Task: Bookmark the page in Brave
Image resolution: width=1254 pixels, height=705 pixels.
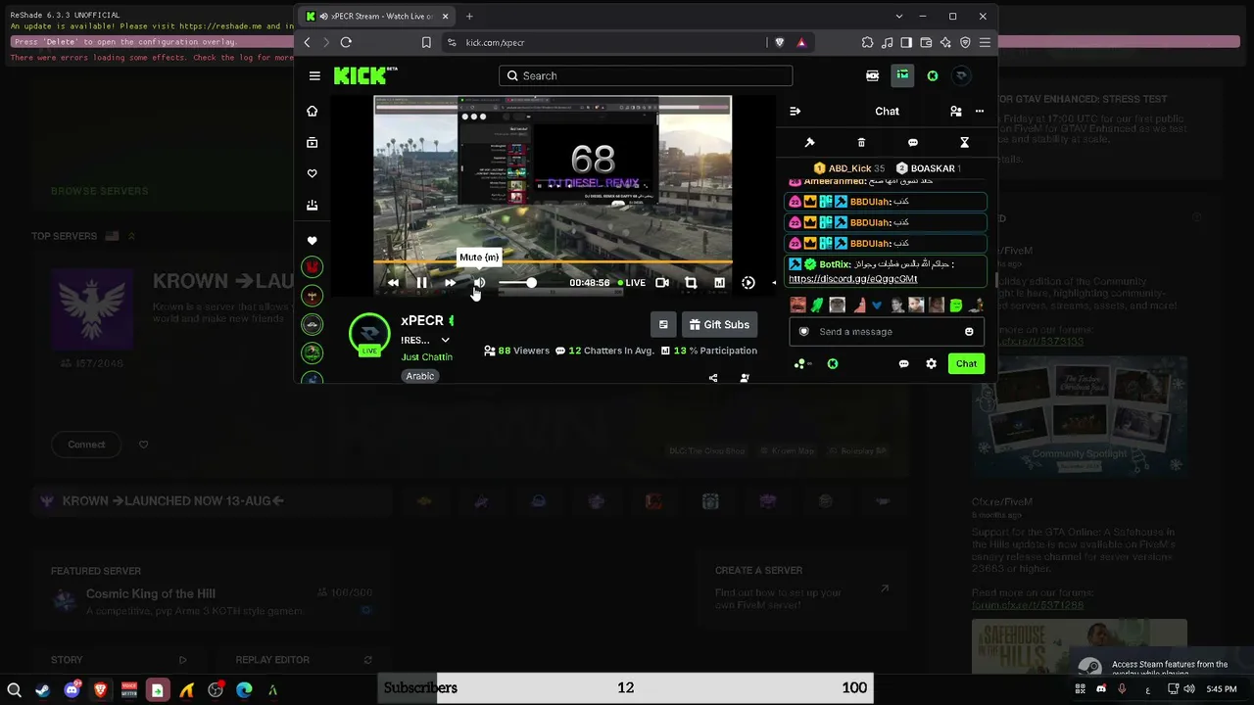Action: click(x=426, y=42)
